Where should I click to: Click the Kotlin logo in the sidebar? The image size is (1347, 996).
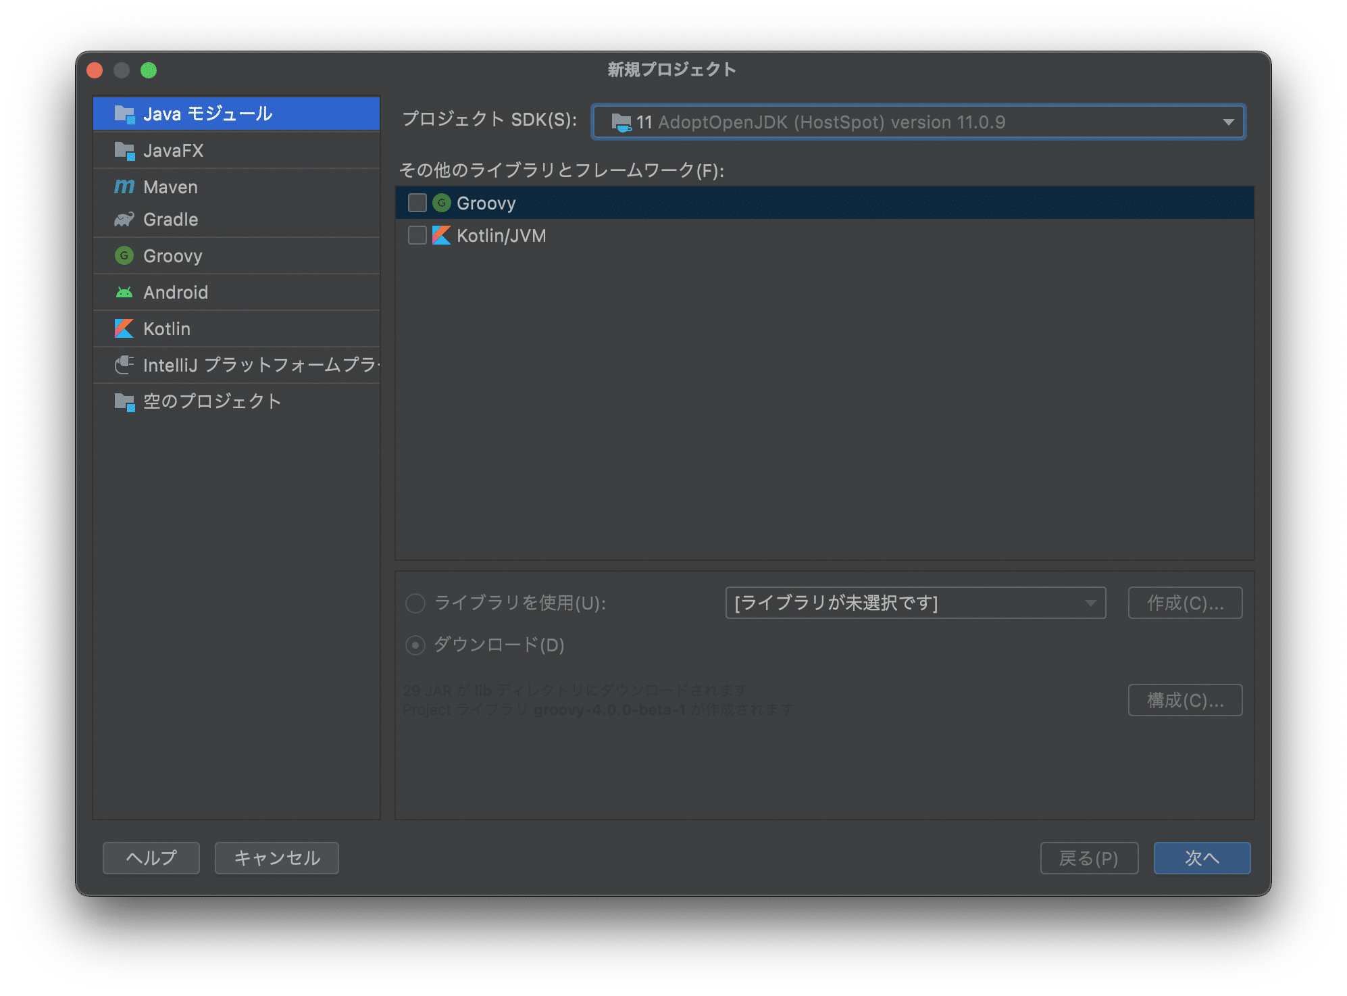(x=124, y=328)
